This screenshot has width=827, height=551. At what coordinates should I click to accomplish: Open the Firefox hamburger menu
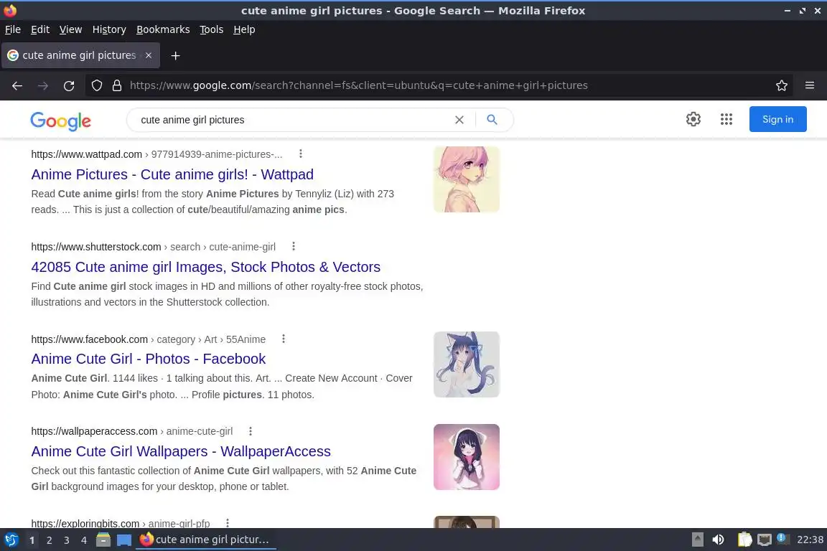810,85
